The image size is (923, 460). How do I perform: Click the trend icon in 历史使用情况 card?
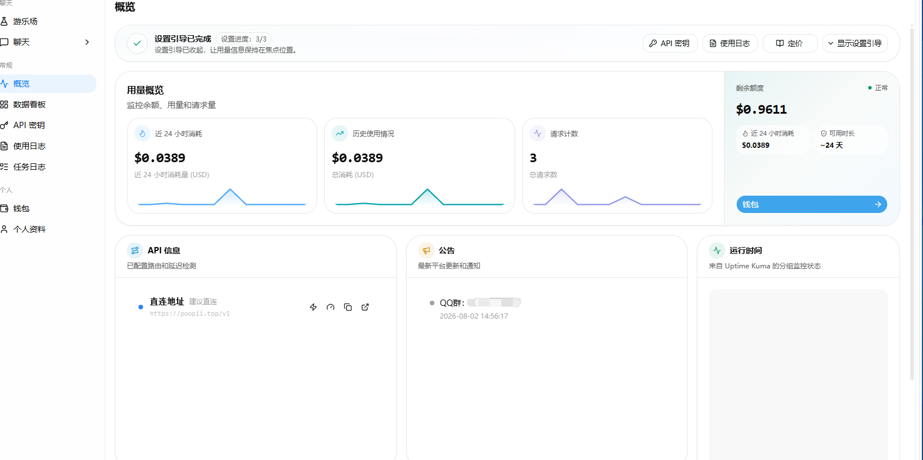pyautogui.click(x=340, y=133)
